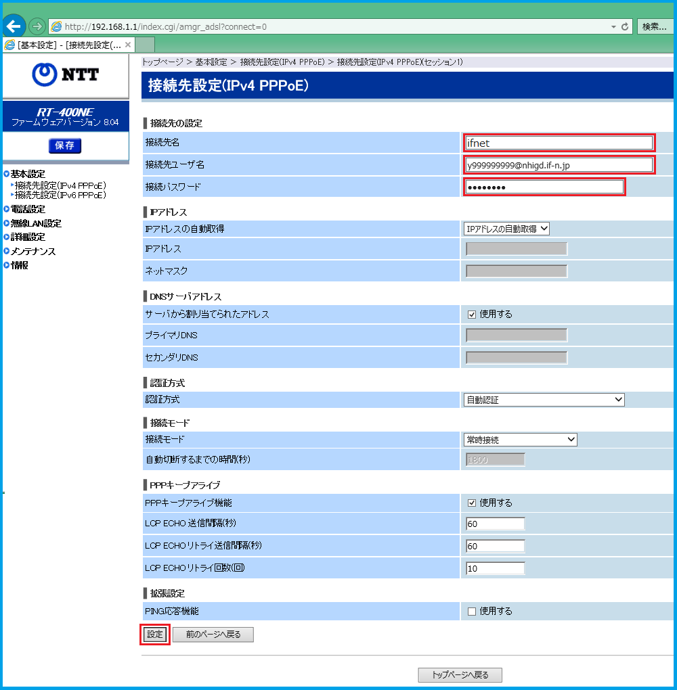Click the NTT logo
The image size is (677, 690).
[65, 75]
